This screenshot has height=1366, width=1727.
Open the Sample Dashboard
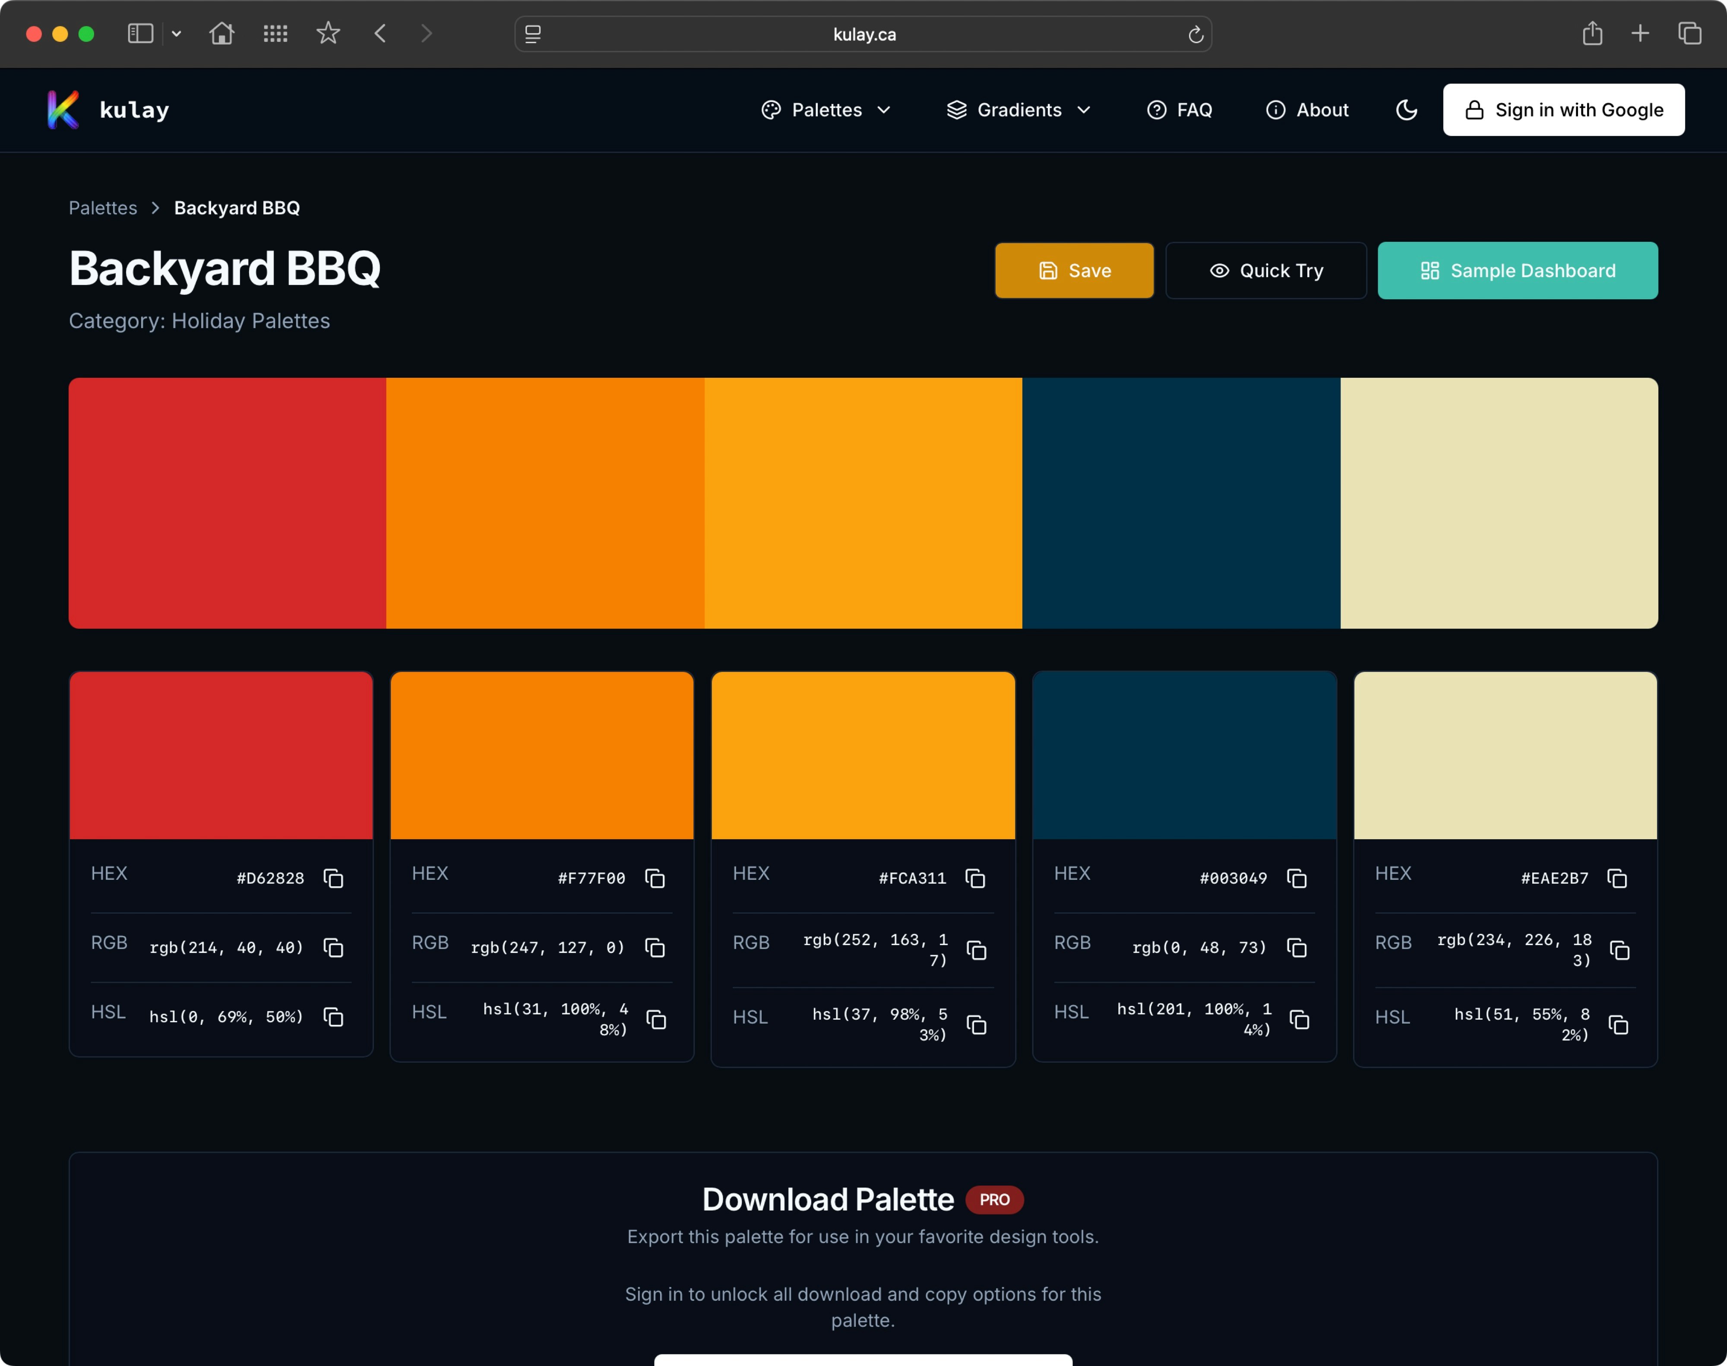[x=1517, y=271]
